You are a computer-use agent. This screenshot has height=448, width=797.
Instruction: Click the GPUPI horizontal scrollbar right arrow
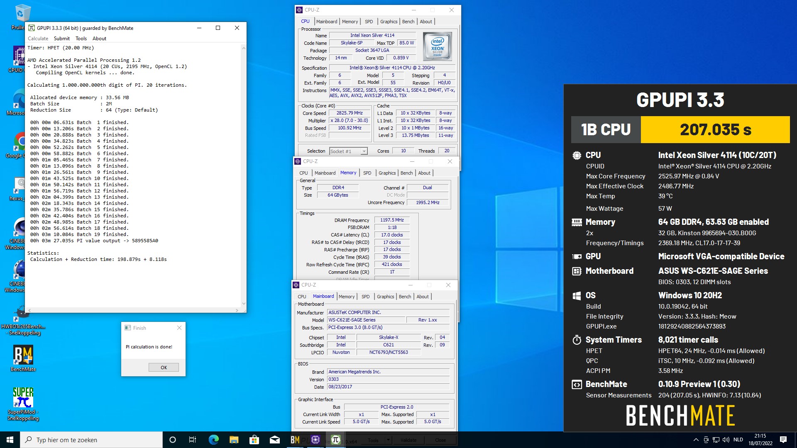[x=237, y=310]
